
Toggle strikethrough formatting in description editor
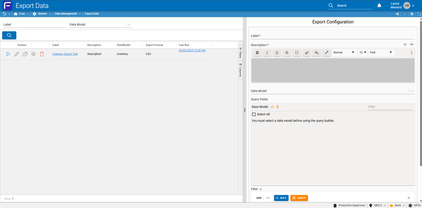[x=287, y=53]
